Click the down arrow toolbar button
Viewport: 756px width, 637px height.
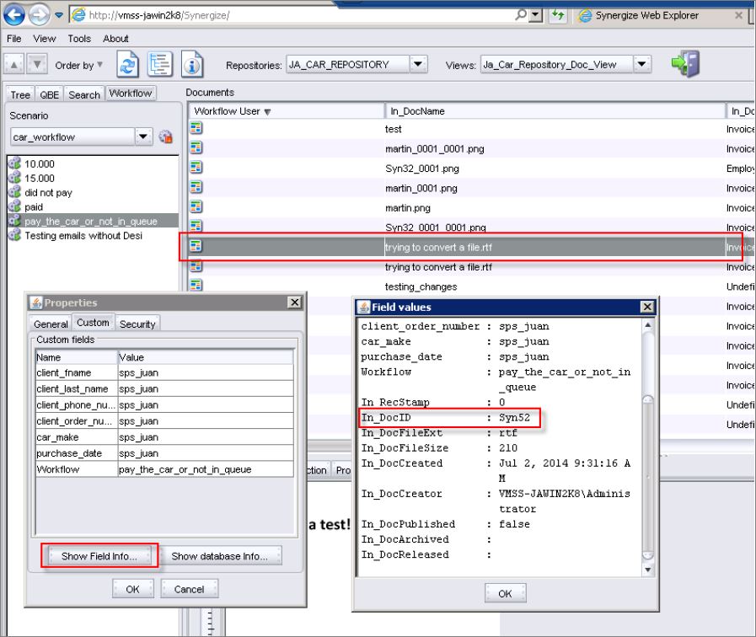(37, 65)
